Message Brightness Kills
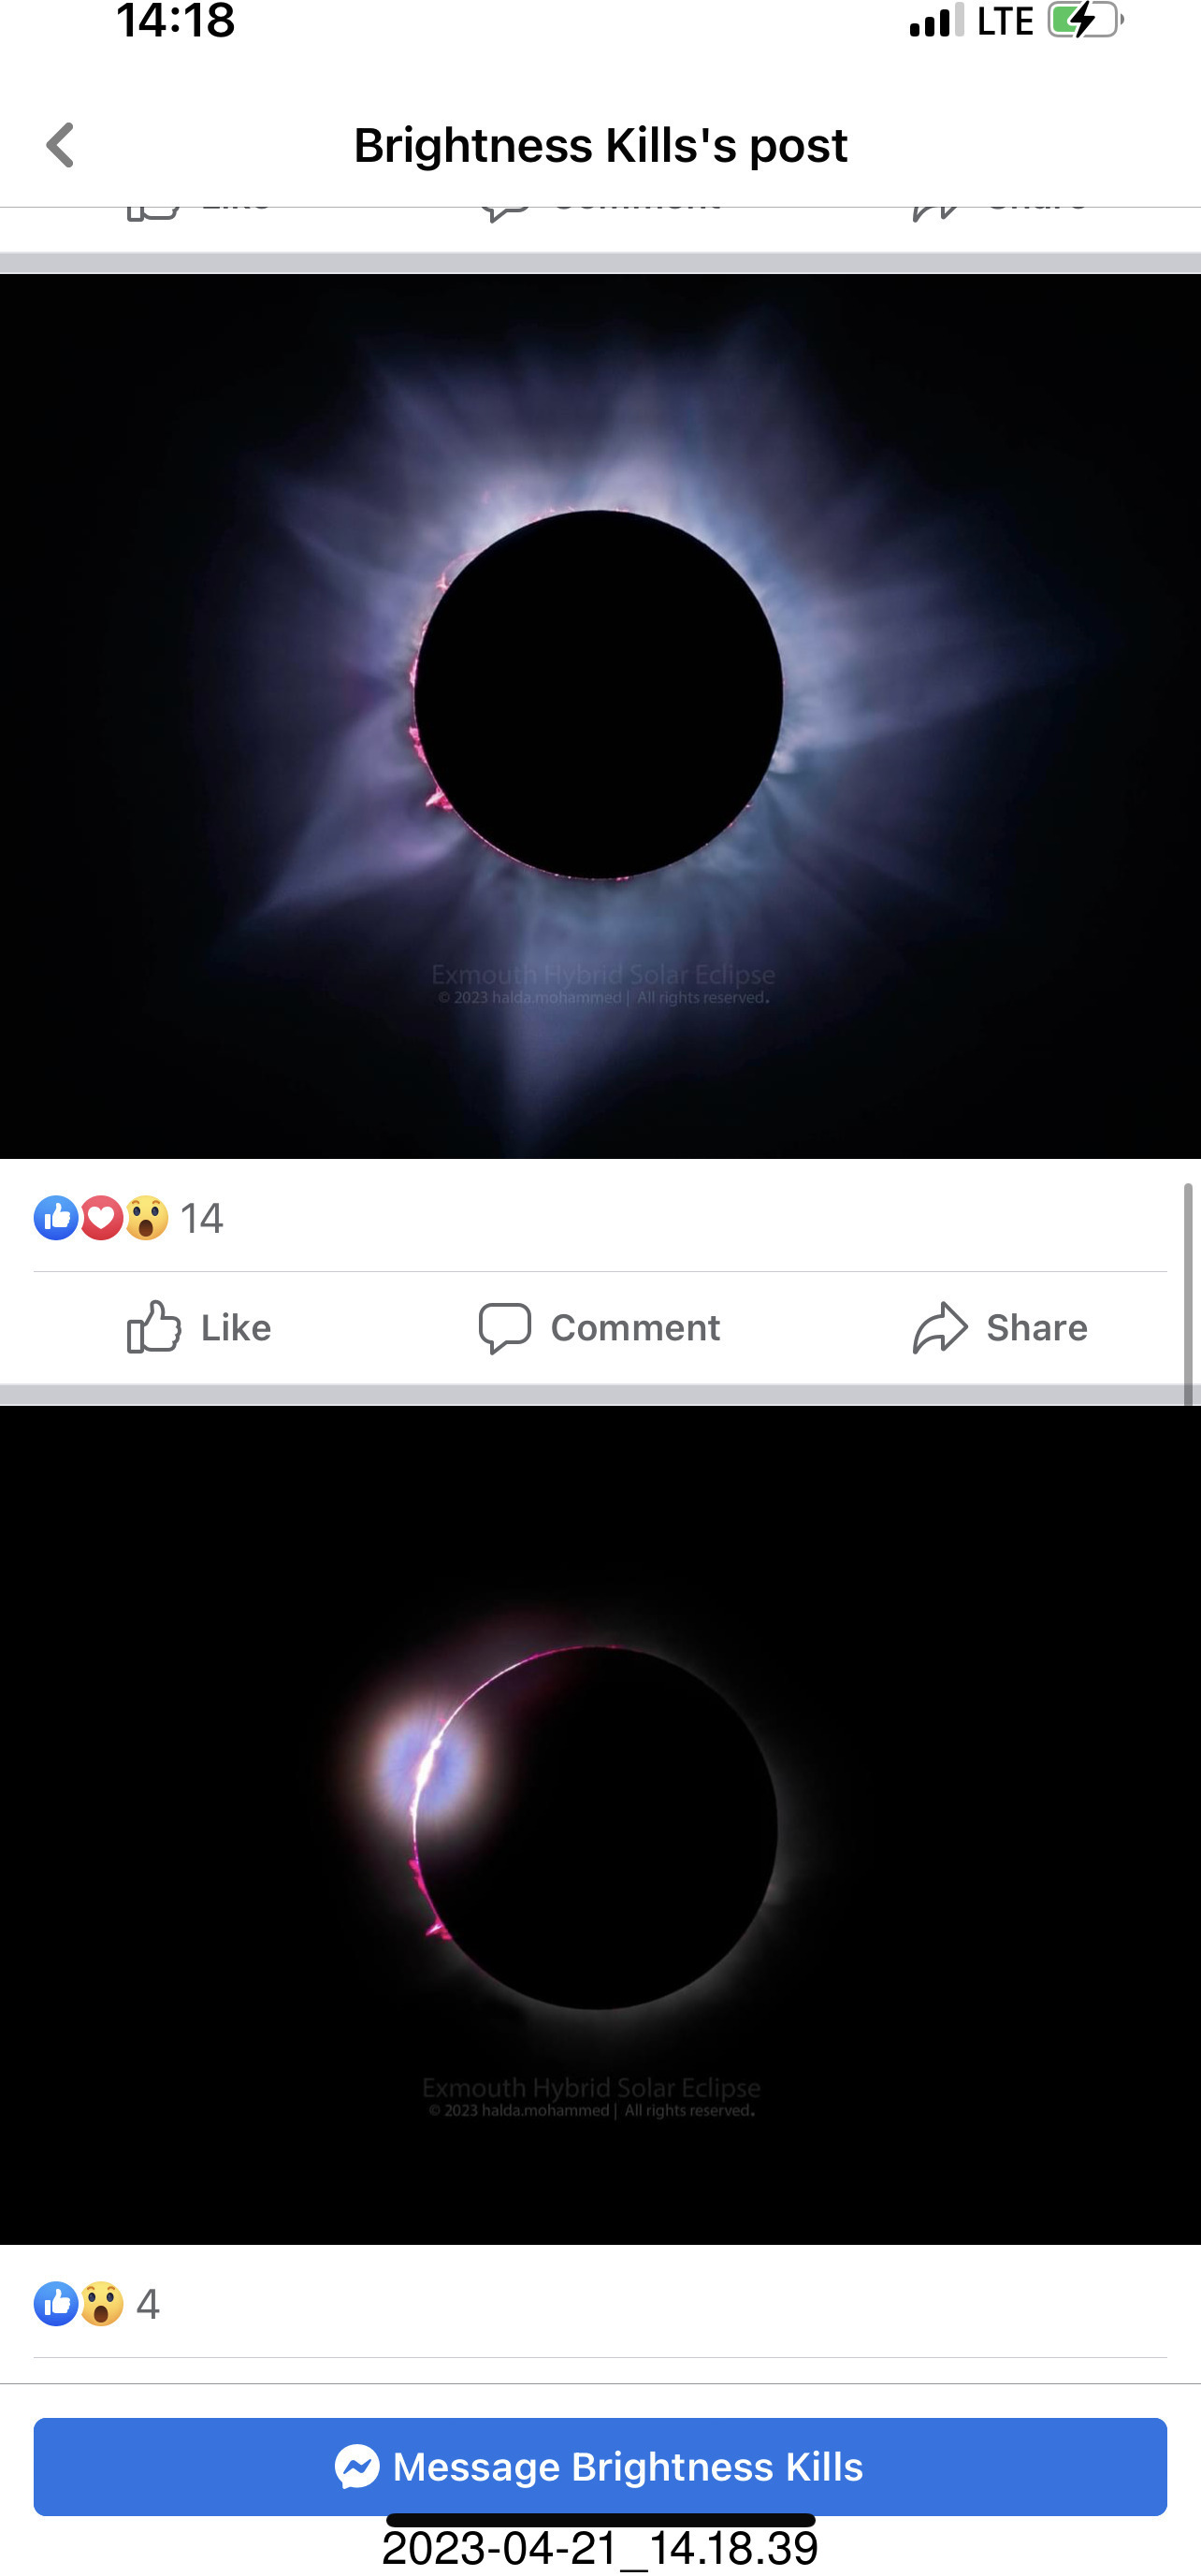This screenshot has width=1201, height=2576. (600, 2466)
